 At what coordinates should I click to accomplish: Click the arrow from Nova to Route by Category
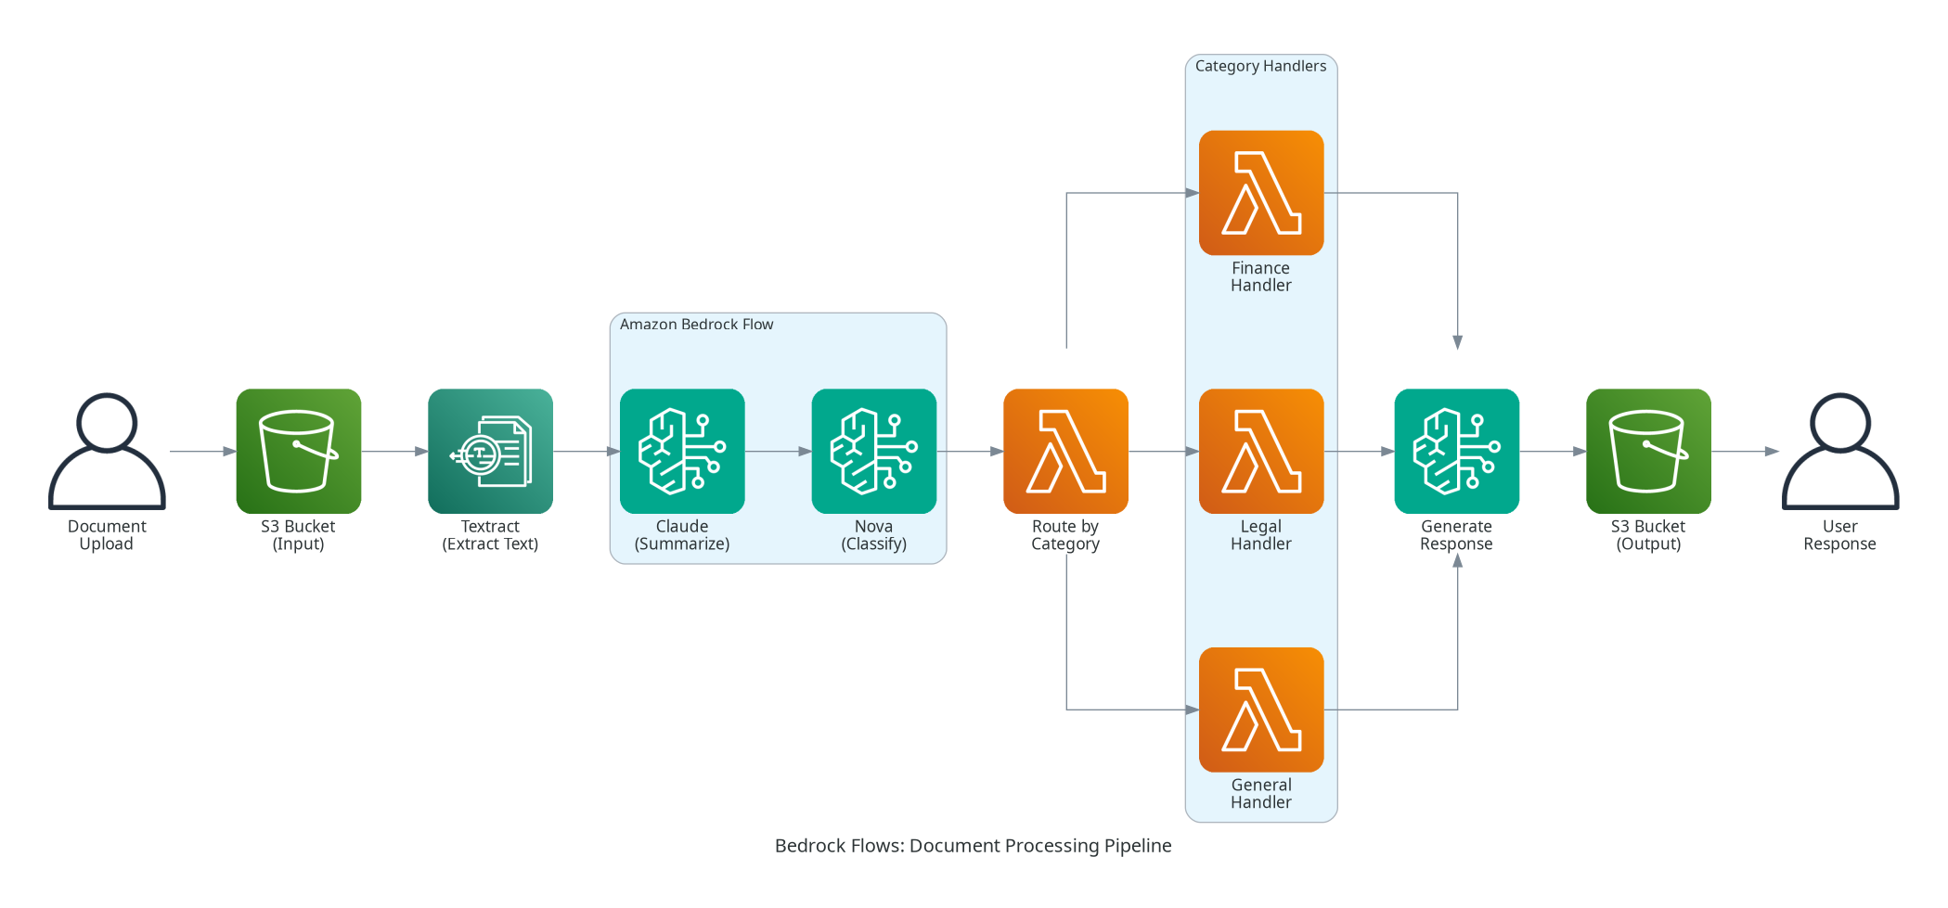(970, 453)
